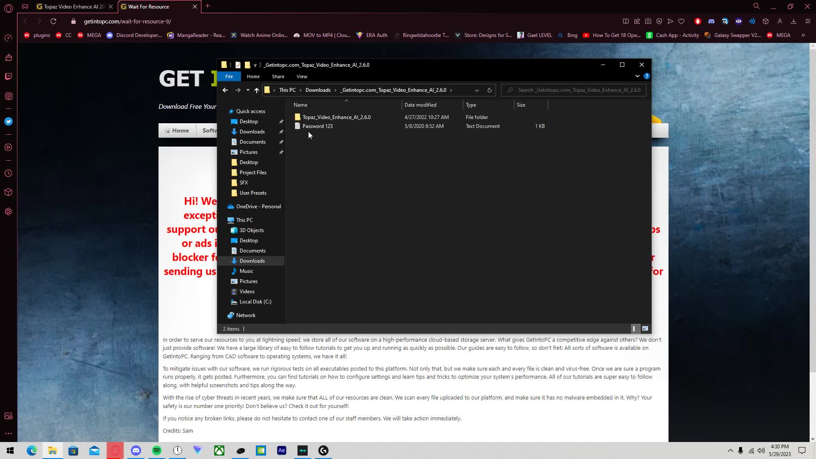The width and height of the screenshot is (816, 459).
Task: Click the Explorer search input field
Action: point(578,90)
